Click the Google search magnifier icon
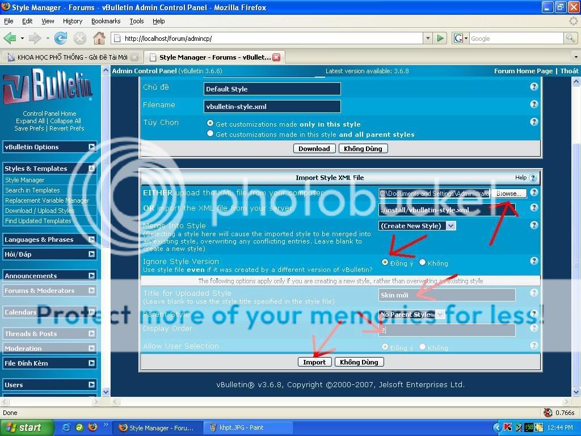The image size is (581, 436). pyautogui.click(x=570, y=38)
